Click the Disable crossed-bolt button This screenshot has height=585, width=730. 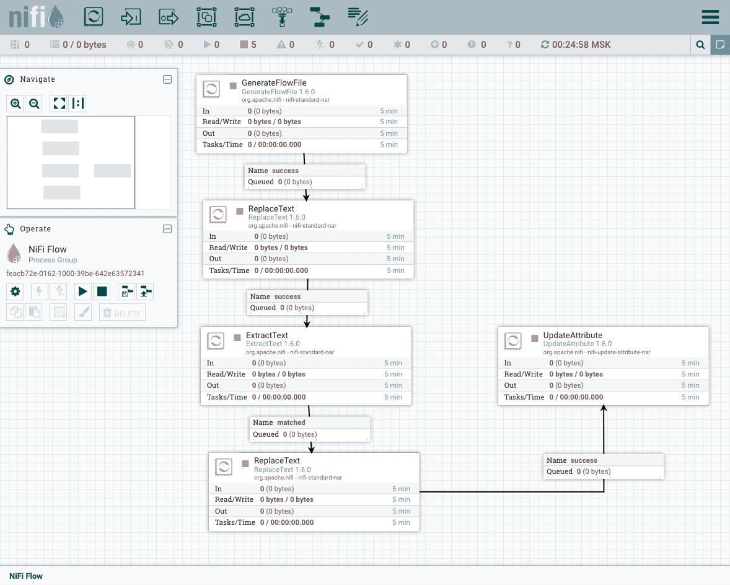coord(59,292)
